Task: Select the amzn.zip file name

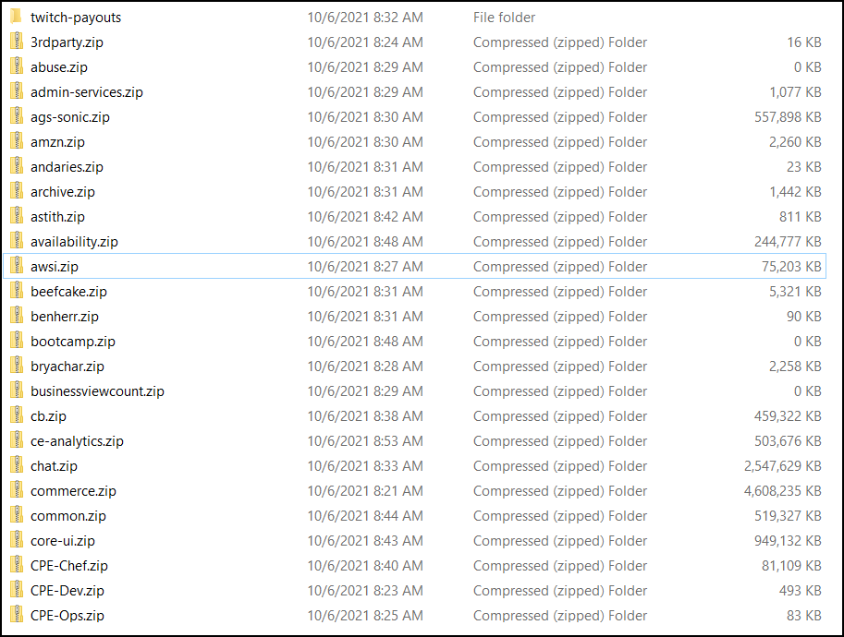Action: point(57,142)
